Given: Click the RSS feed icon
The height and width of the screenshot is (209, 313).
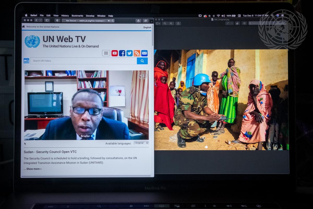Looking at the screenshot, I should (137, 53).
